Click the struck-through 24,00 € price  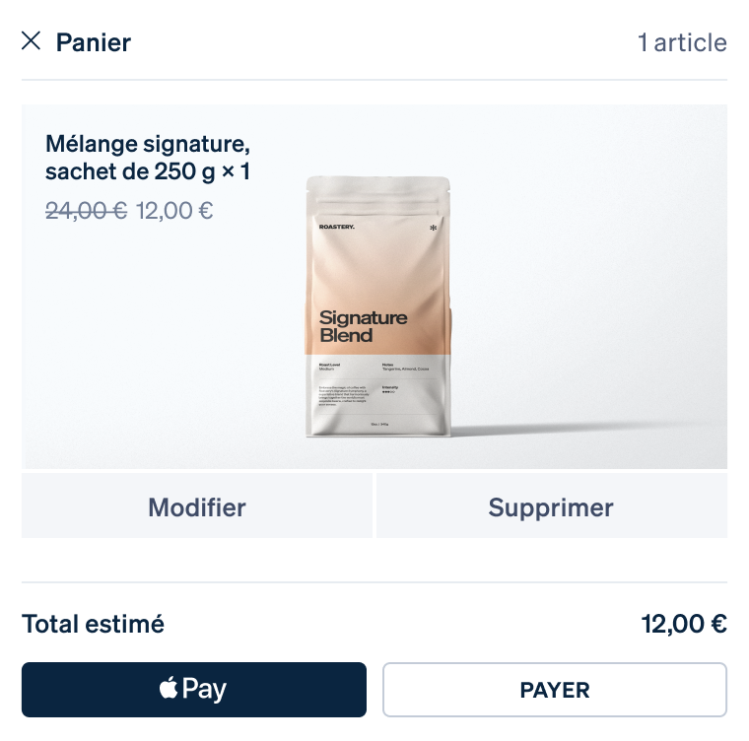(87, 210)
